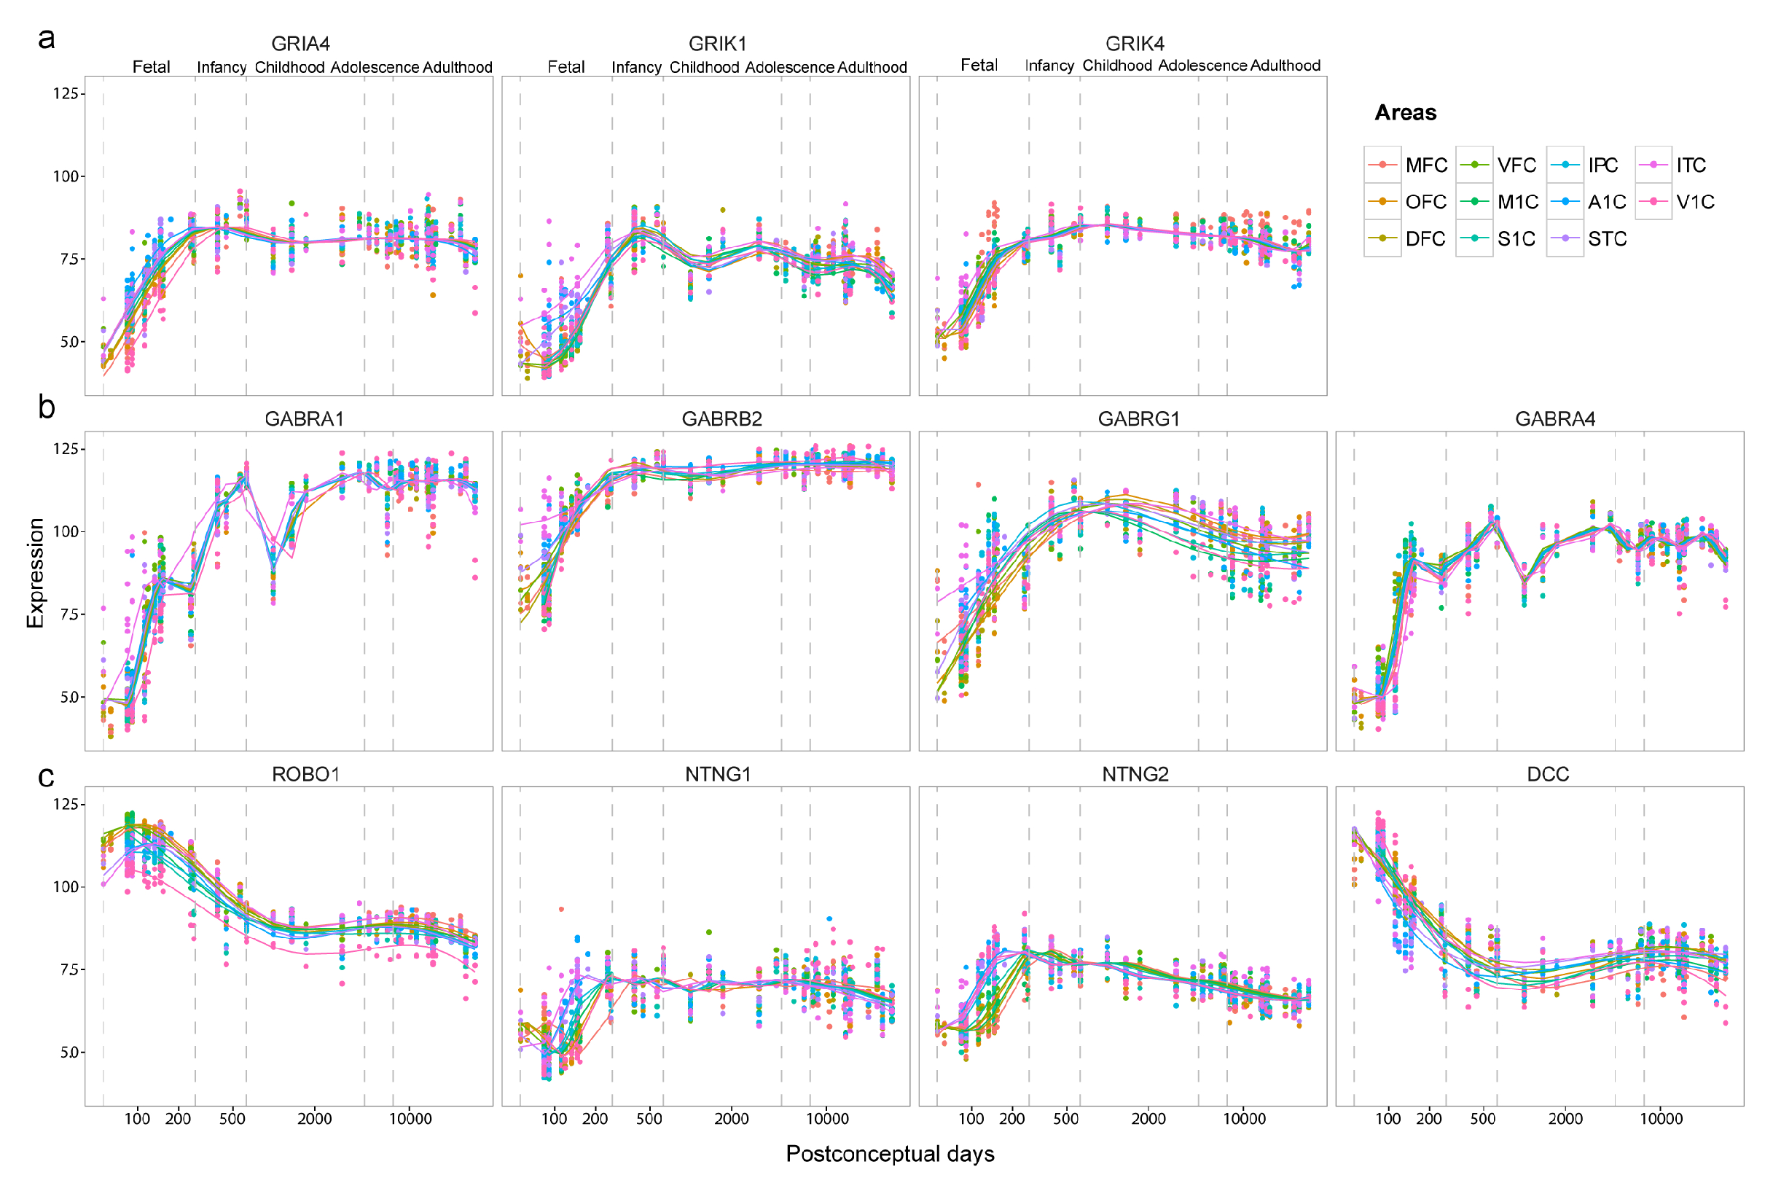Click the GABRA1 plot title
The image size is (1773, 1183).
[x=304, y=418]
